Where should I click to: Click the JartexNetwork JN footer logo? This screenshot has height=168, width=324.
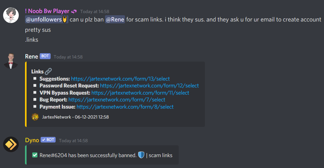(x=35, y=117)
